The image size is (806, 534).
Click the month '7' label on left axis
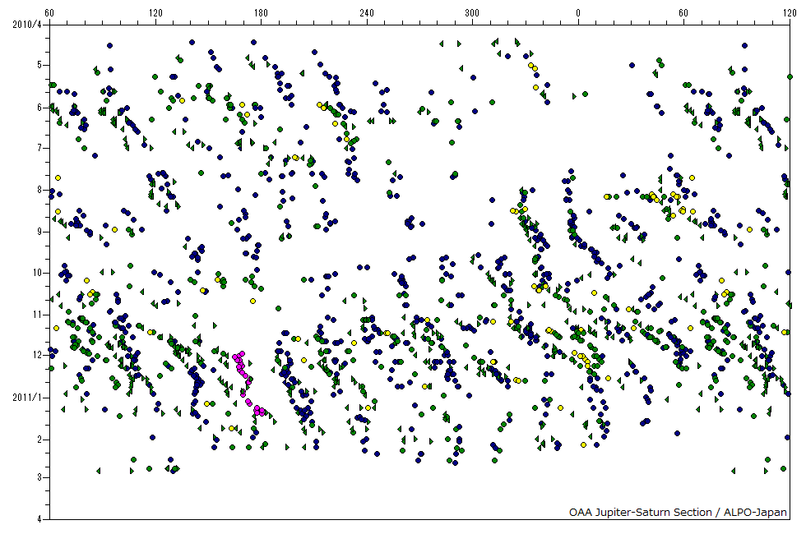click(x=39, y=148)
